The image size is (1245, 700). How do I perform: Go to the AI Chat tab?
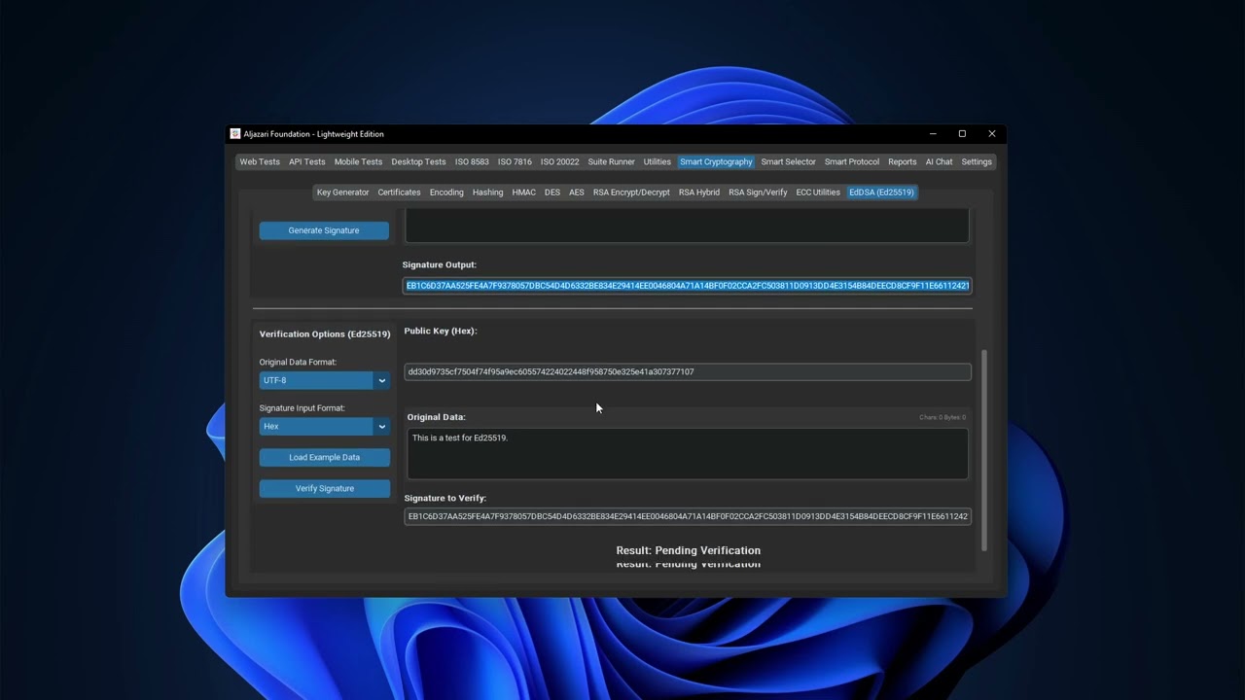coord(939,162)
